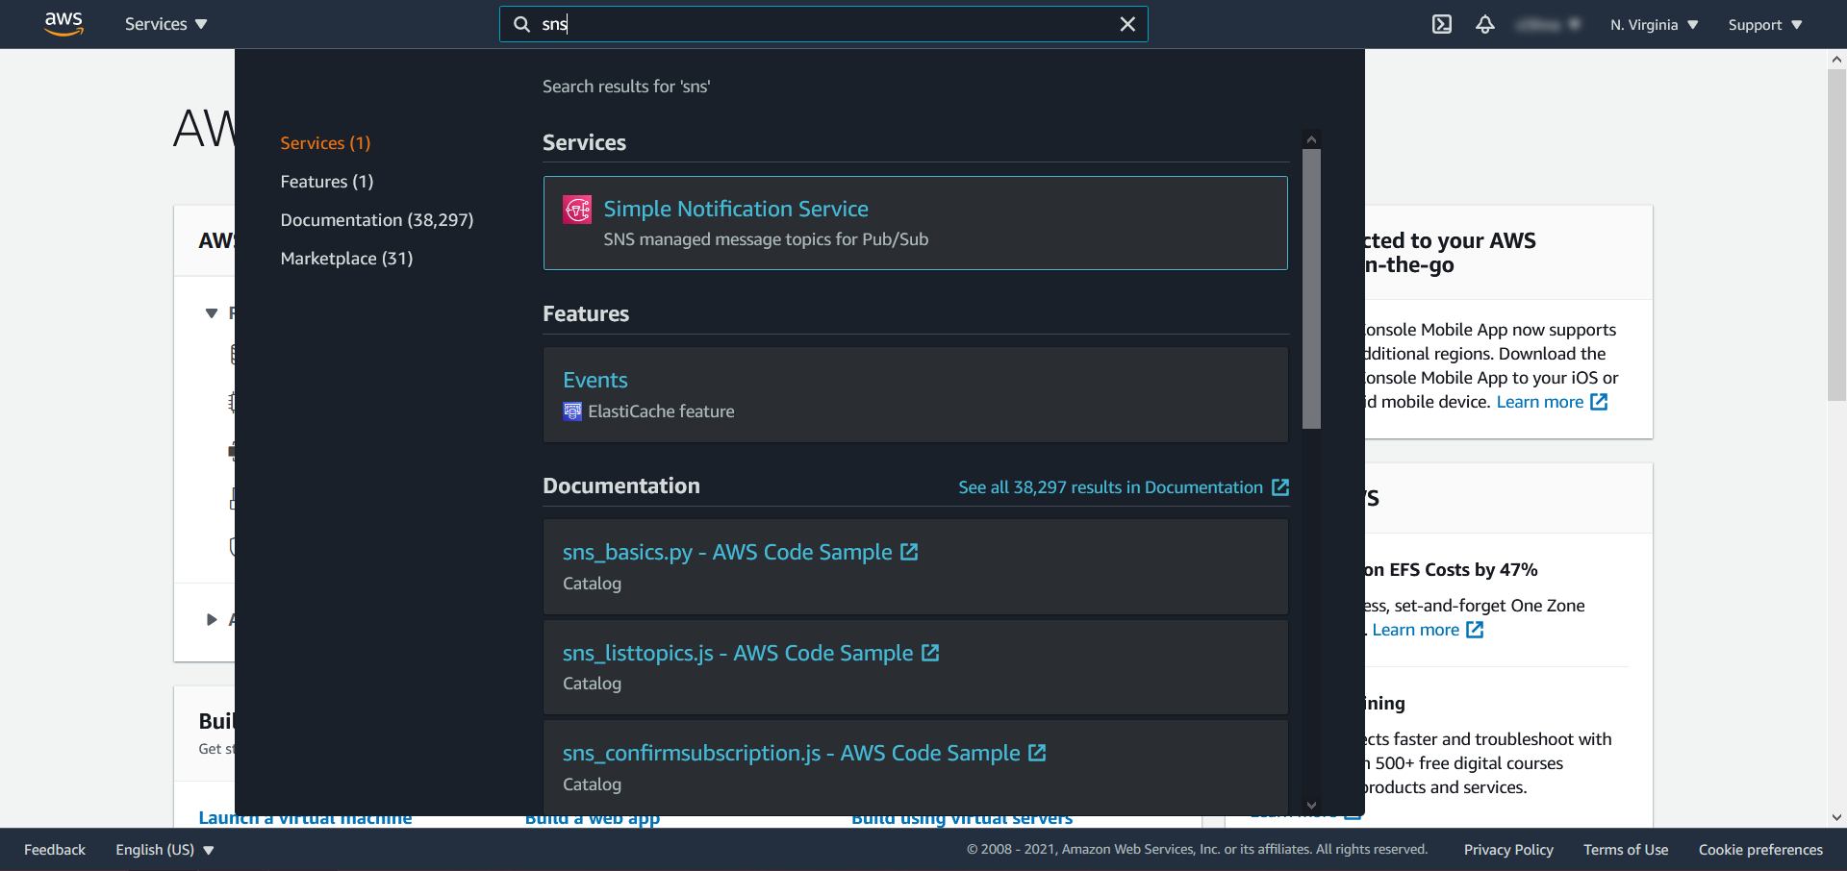Collapse the expanded section triangle in AWS panel
The width and height of the screenshot is (1847, 871).
(212, 313)
